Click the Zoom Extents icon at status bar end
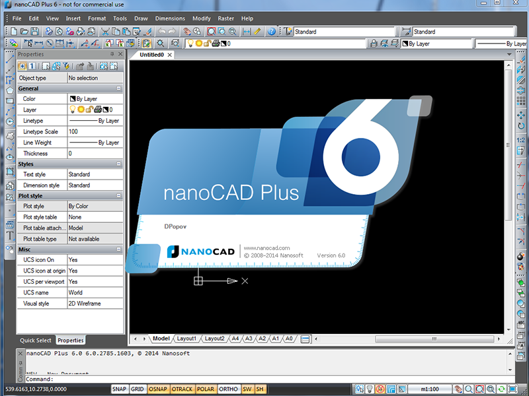This screenshot has width=529, height=396. [512, 389]
